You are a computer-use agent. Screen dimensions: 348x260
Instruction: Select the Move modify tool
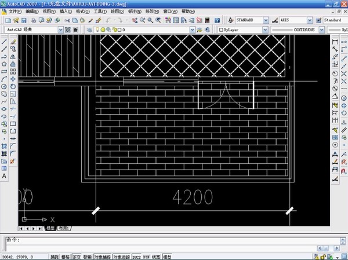pos(13,79)
